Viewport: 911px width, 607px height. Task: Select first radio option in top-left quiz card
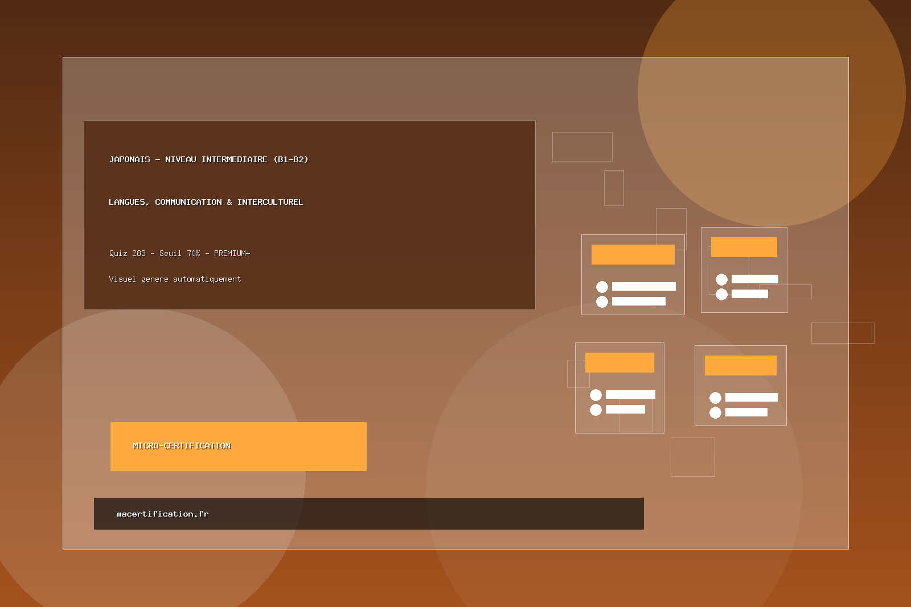tap(602, 287)
